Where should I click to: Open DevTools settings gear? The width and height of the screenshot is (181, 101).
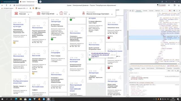(x=174, y=11)
